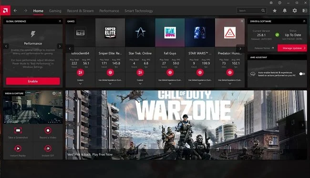310x178 pixels.
Task: Expand STAR WARS profile dropdown chevron
Action: point(200,84)
